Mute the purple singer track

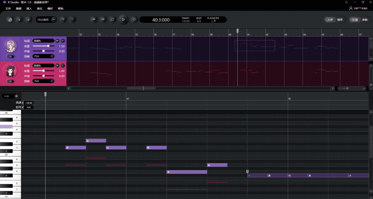point(57,41)
